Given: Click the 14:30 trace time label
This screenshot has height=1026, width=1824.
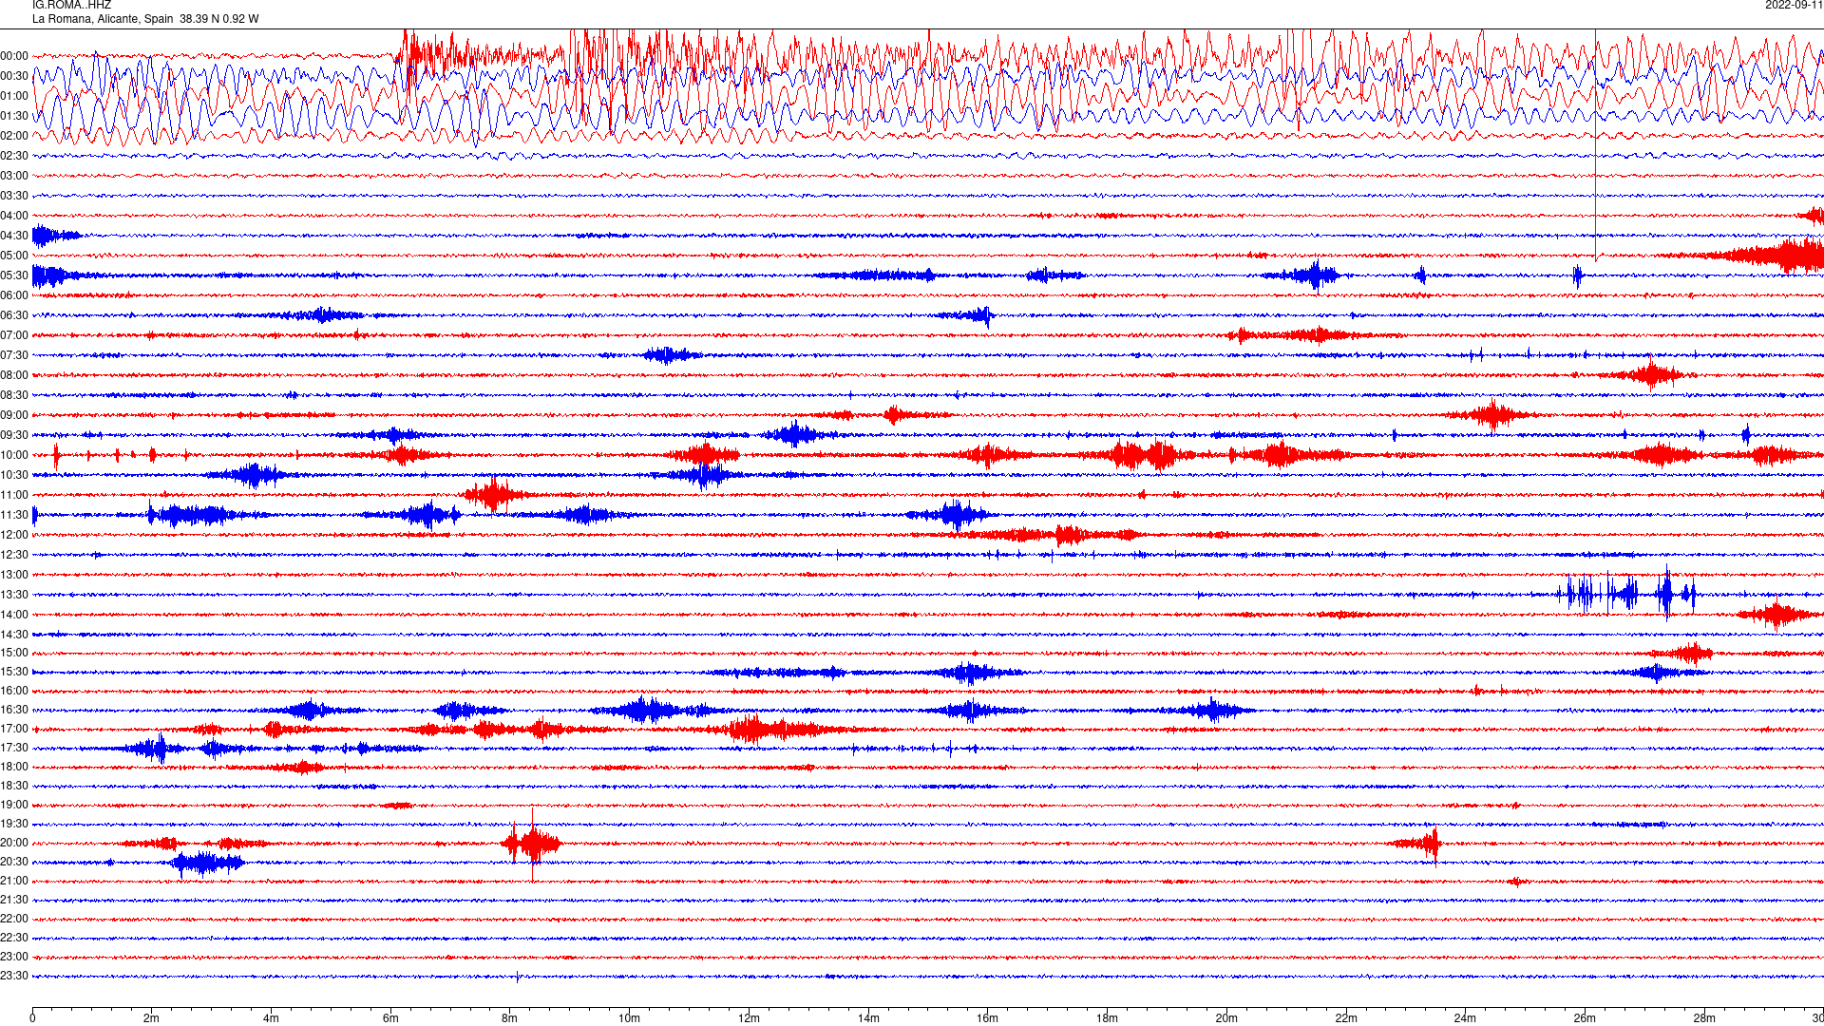Looking at the screenshot, I should point(14,635).
